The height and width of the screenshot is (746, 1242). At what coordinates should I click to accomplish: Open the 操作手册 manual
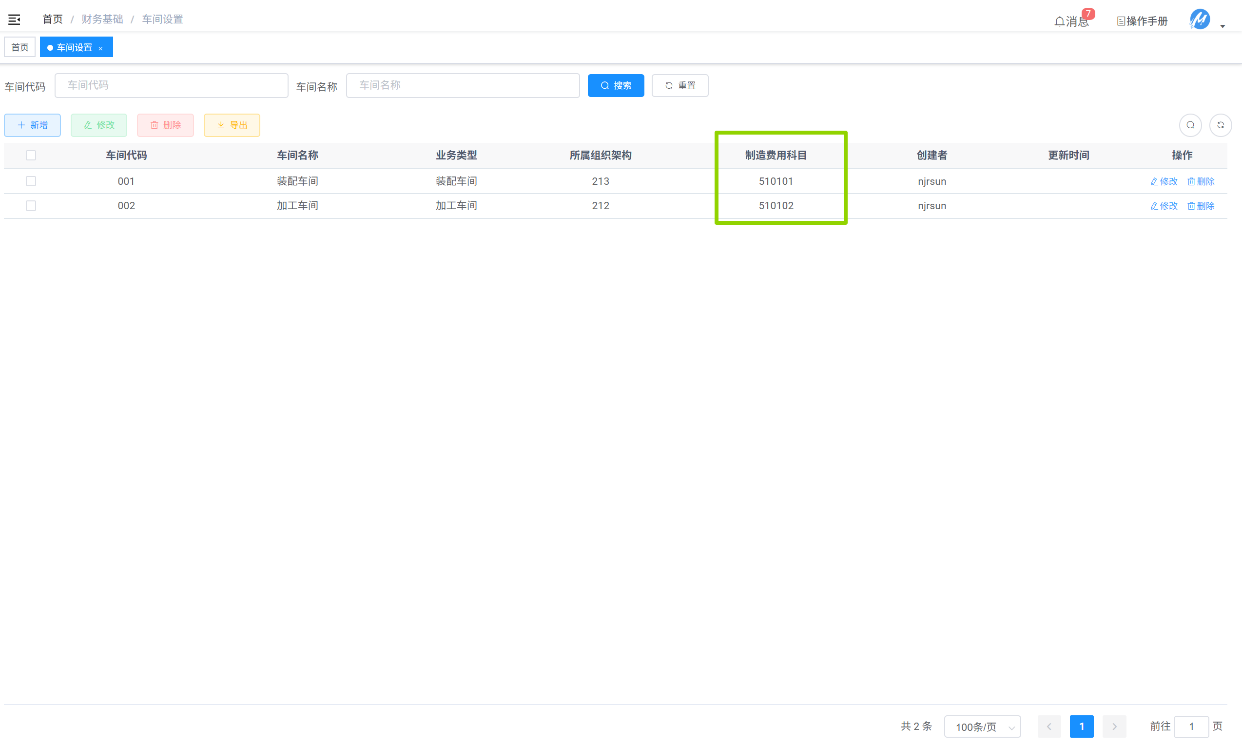coord(1142,21)
